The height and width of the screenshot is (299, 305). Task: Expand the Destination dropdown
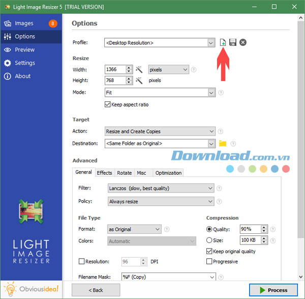[x=211, y=144]
